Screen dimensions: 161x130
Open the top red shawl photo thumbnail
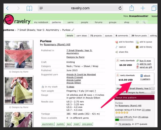pyautogui.click(x=18, y=54)
